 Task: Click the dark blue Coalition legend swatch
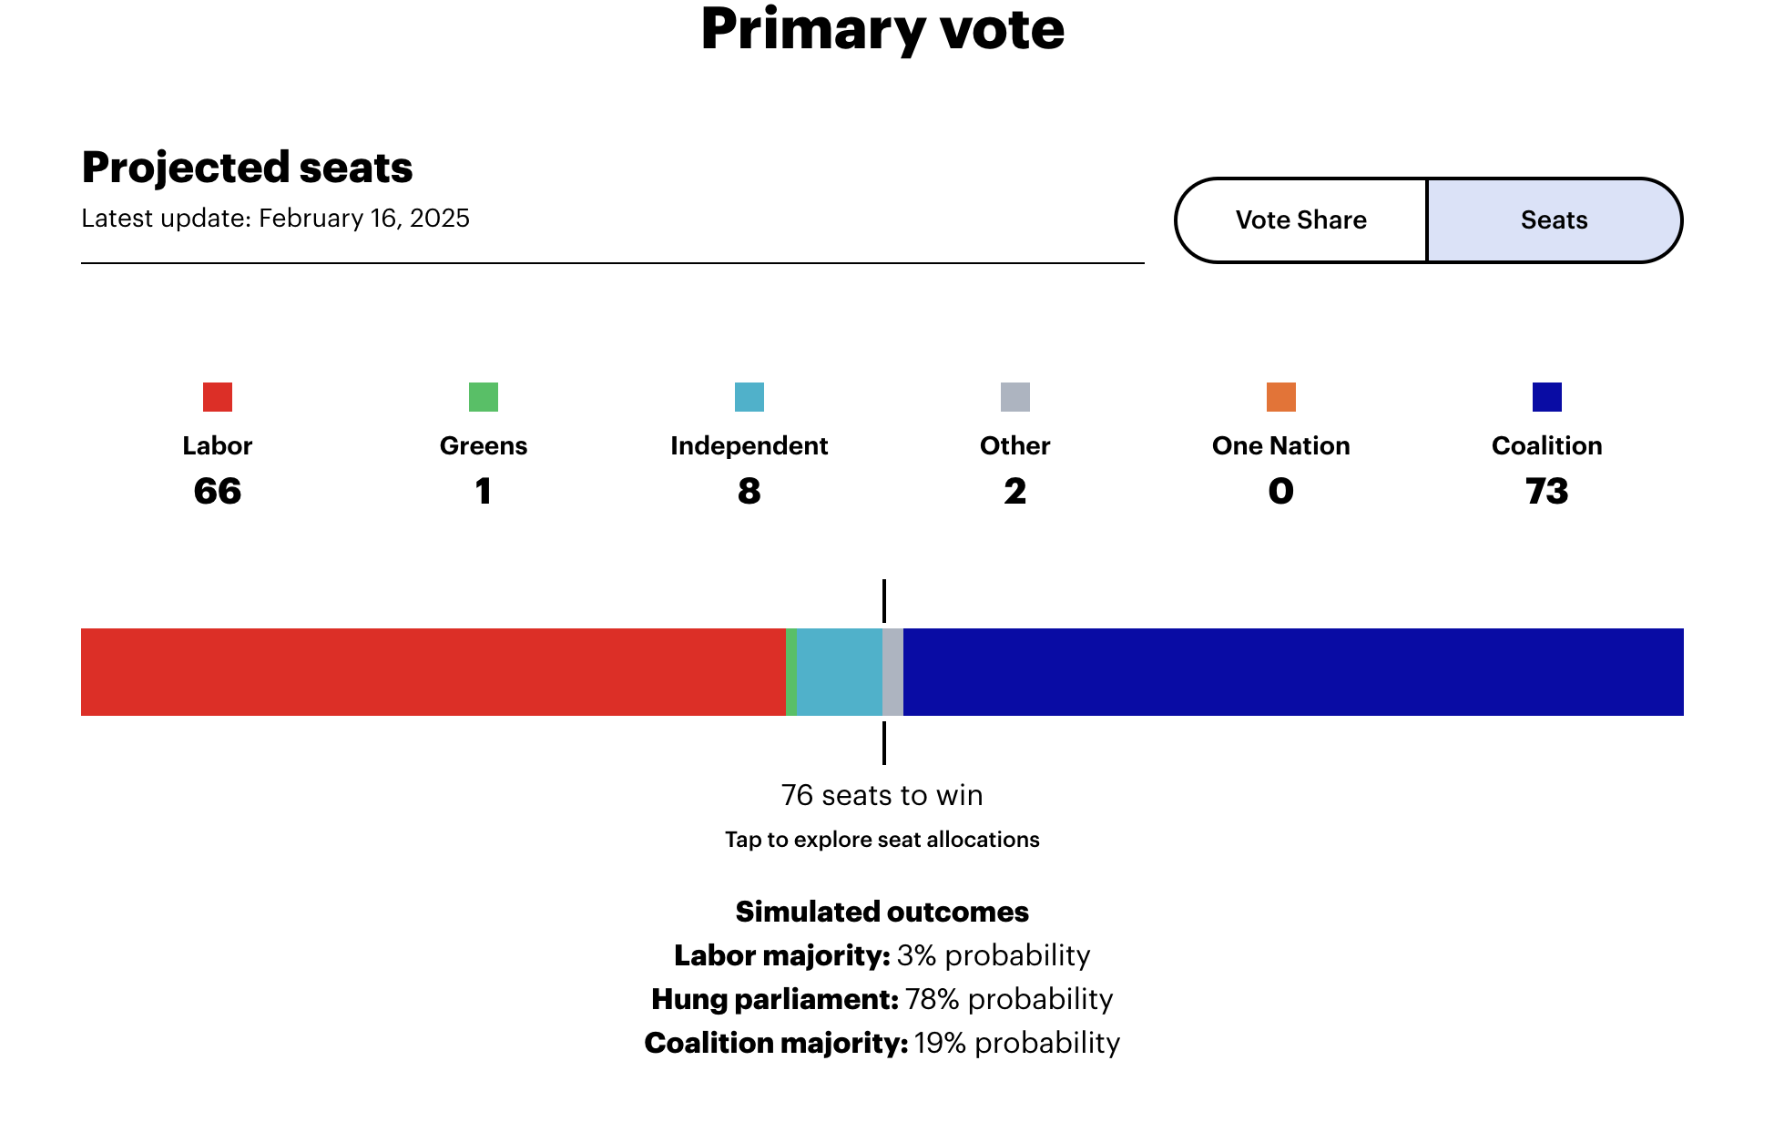tap(1547, 397)
